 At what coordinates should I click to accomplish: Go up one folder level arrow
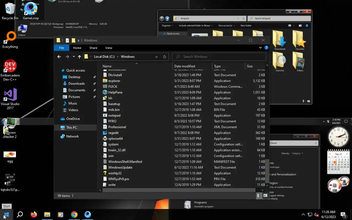[x=79, y=57]
